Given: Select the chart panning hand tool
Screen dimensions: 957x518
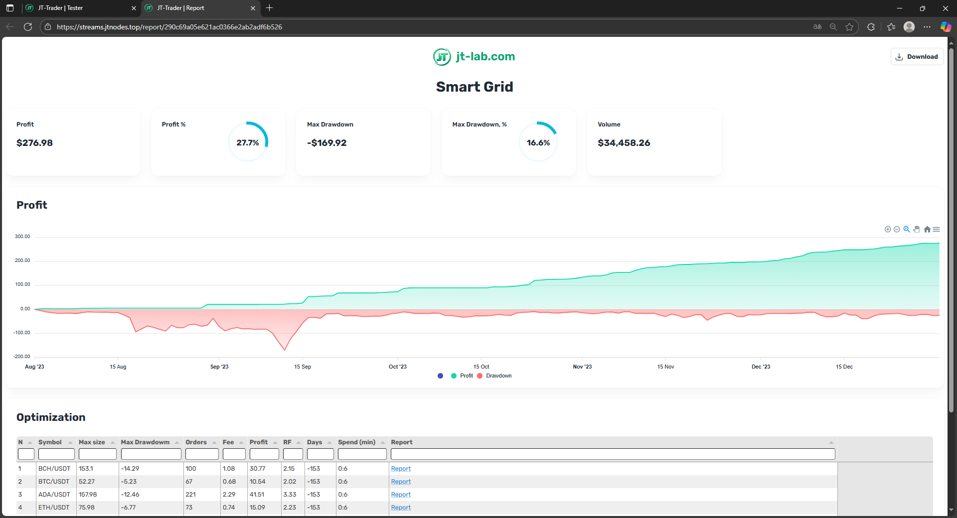Looking at the screenshot, I should 917,229.
